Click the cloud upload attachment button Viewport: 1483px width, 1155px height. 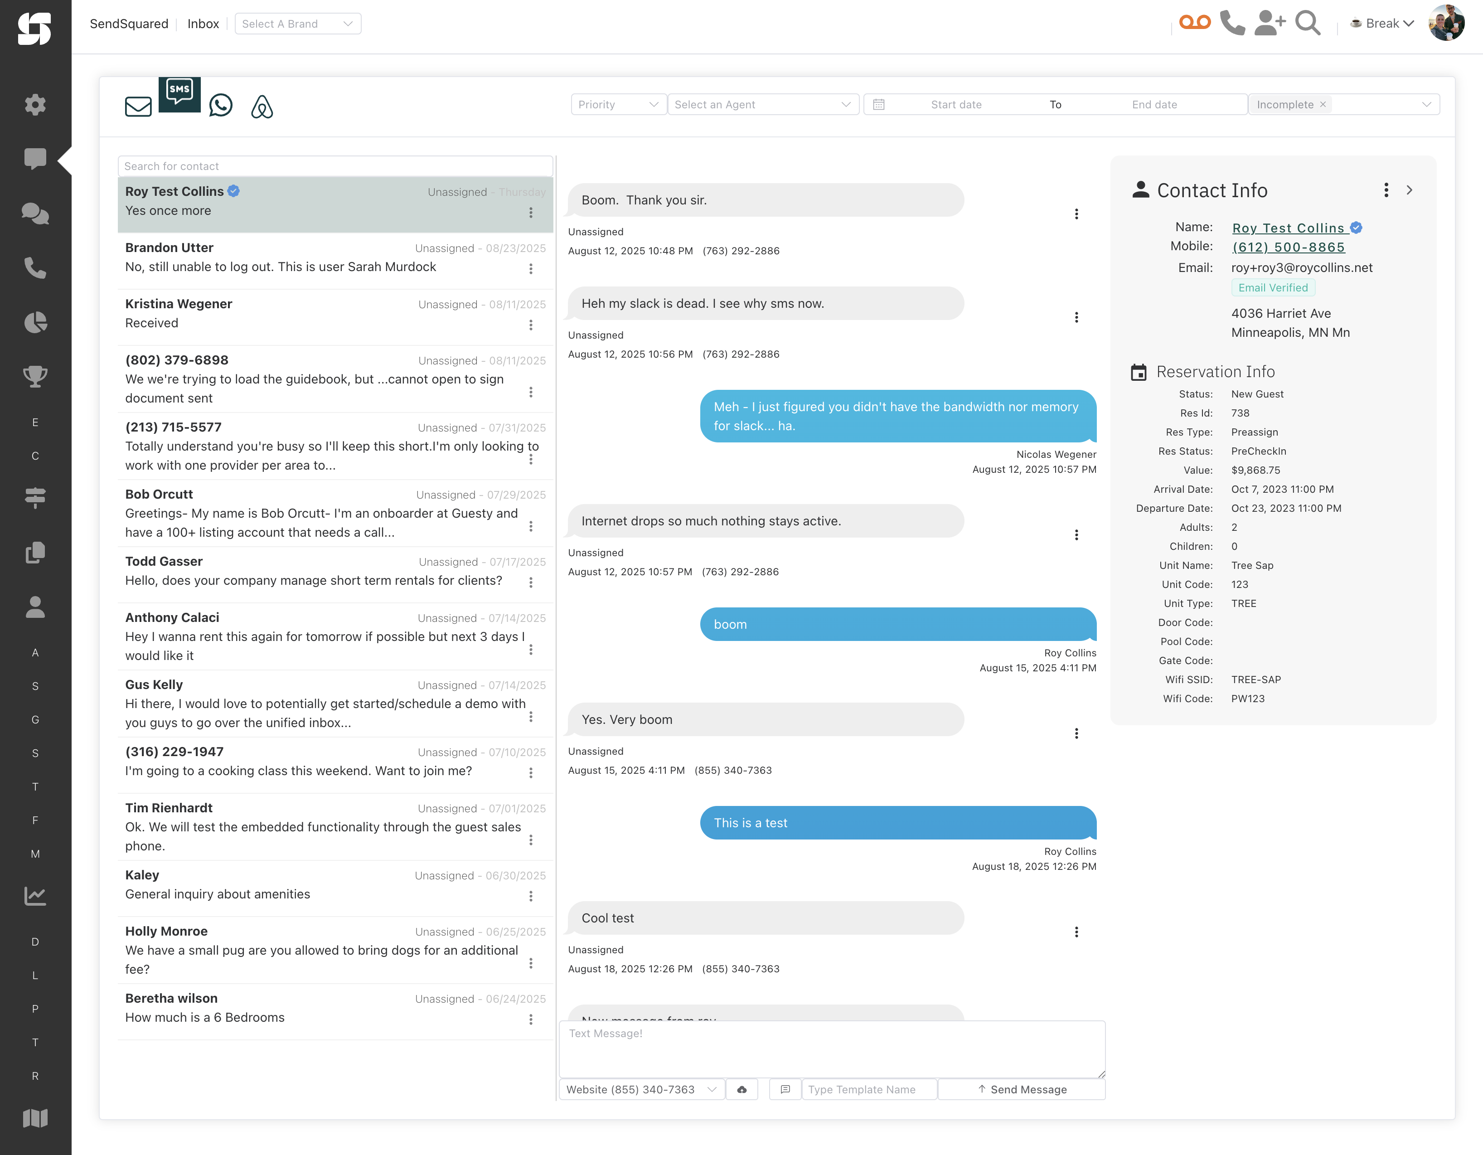coord(742,1089)
